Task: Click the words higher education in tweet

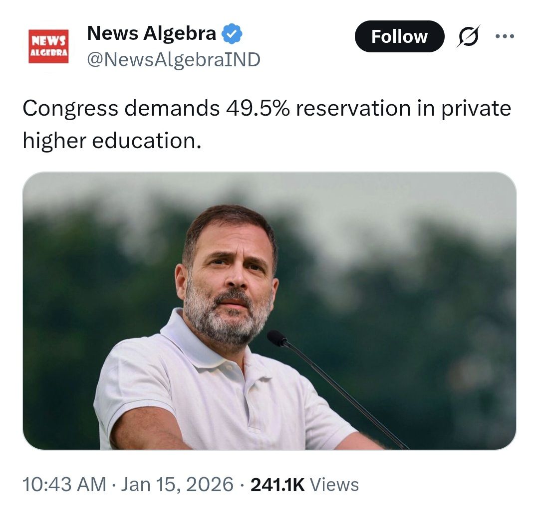Action: [112, 141]
